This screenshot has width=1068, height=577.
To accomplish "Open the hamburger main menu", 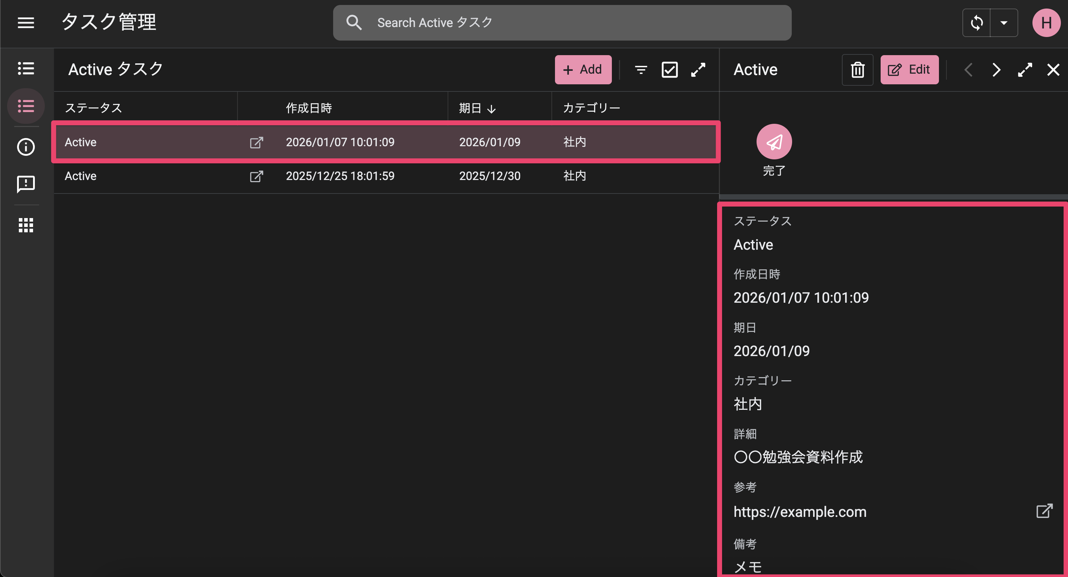I will click(26, 23).
